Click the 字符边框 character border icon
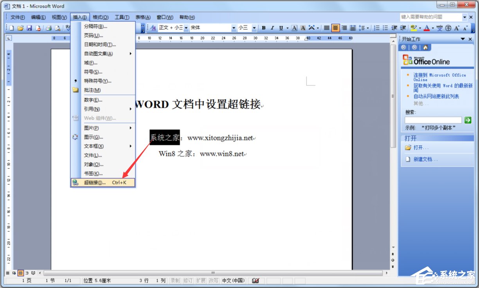 (x=294, y=28)
